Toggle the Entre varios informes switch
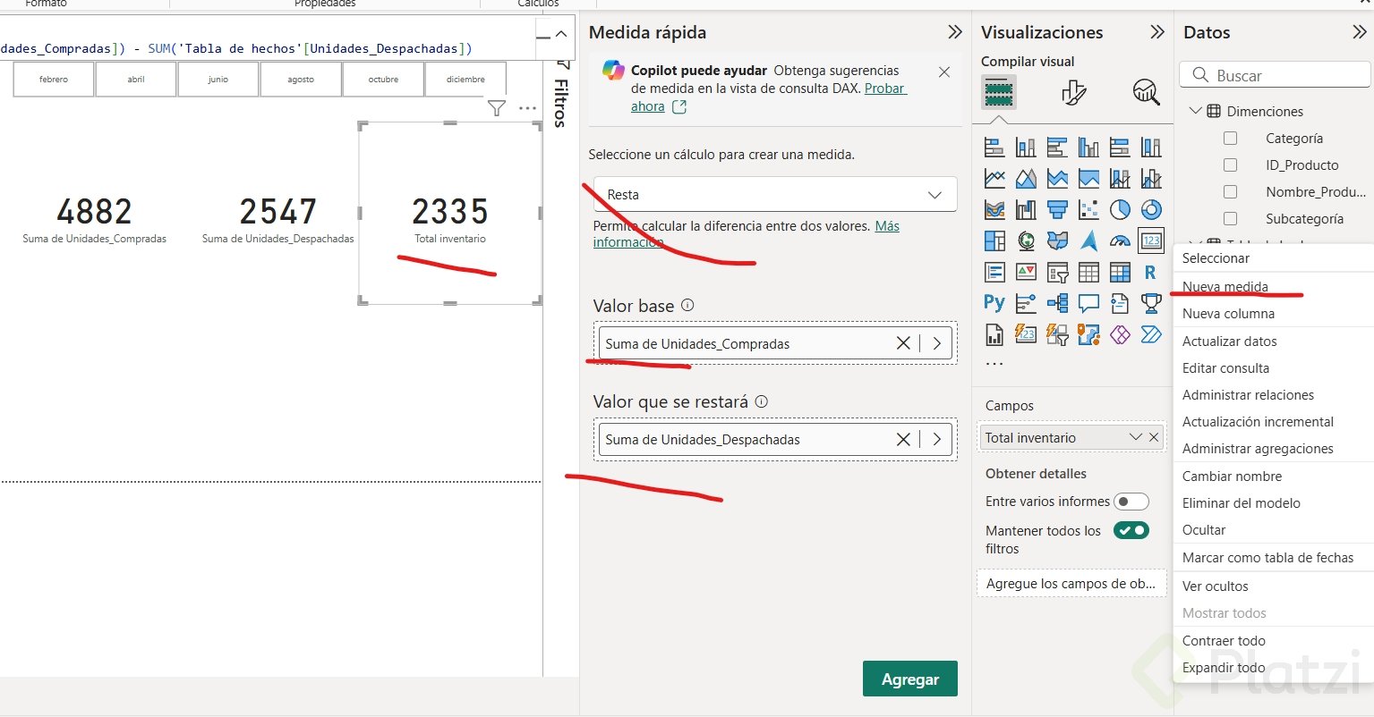The width and height of the screenshot is (1374, 717). coord(1131,502)
